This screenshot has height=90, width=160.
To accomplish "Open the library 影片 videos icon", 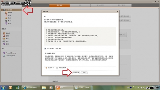I will click(x=4, y=41).
